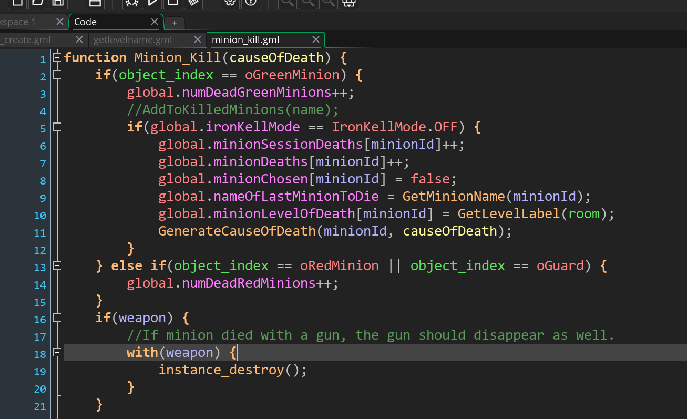
Task: Start debugging with the bug icon
Action: pyautogui.click(x=132, y=2)
